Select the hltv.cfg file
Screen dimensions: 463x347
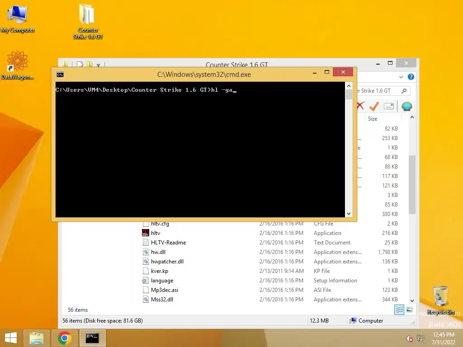160,224
